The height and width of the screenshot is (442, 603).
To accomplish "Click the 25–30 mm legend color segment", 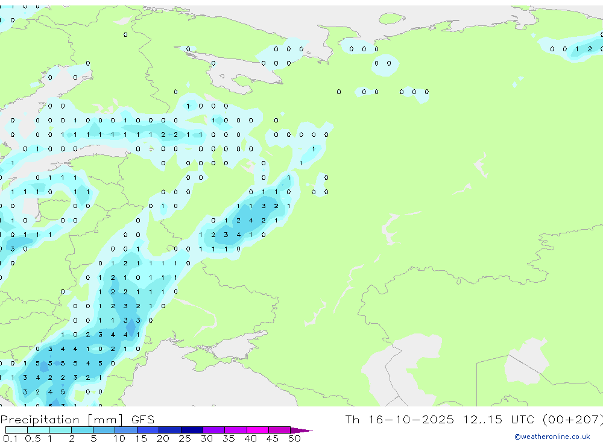I will (192, 430).
